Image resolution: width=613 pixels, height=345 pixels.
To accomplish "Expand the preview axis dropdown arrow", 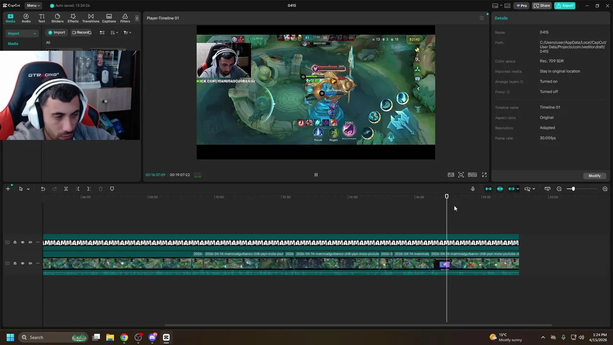I will [534, 189].
